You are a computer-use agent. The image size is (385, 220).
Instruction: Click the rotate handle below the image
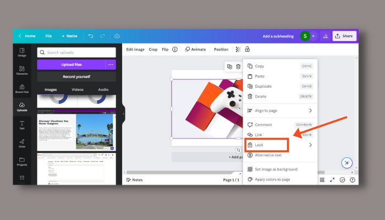click(238, 150)
